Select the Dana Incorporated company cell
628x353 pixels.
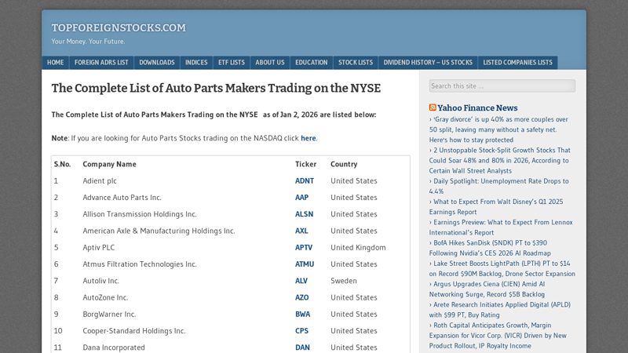[114, 348]
